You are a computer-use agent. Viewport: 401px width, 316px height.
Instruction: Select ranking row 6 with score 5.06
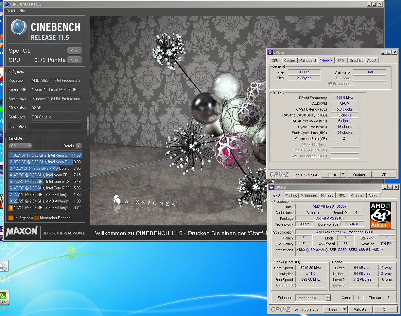coord(45,188)
